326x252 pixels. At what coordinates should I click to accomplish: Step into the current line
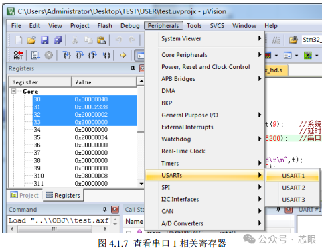click(67, 55)
